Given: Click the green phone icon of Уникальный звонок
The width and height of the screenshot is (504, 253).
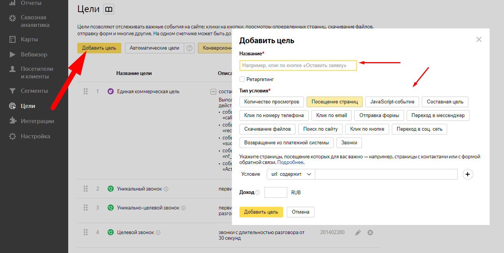Looking at the screenshot, I should pyautogui.click(x=111, y=189).
